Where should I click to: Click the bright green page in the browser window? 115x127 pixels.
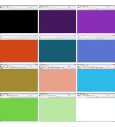[x=19, y=109]
